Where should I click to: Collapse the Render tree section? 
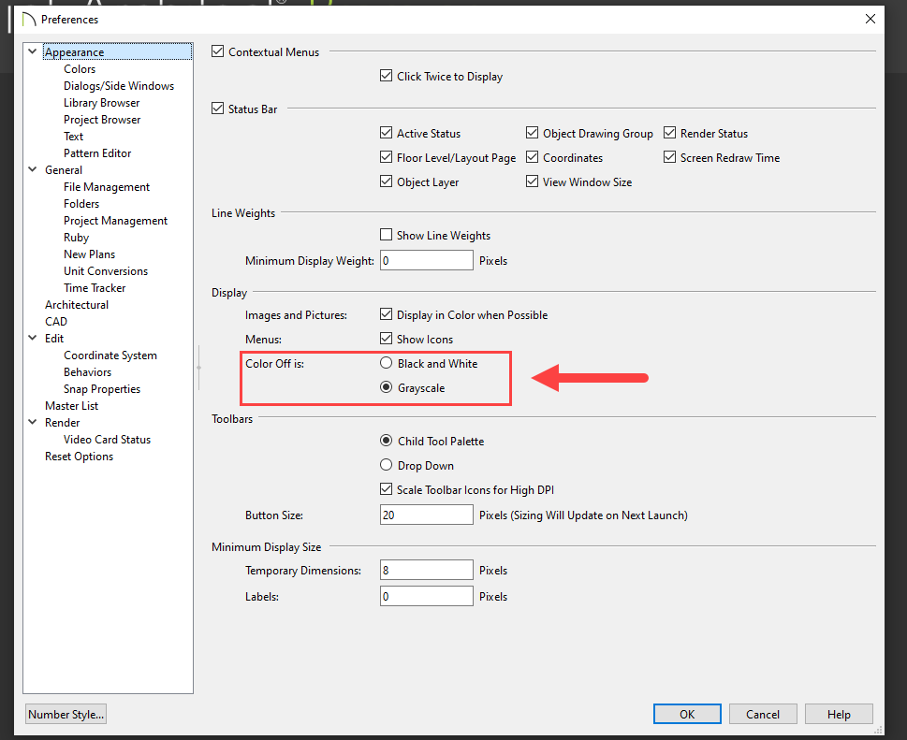(35, 423)
